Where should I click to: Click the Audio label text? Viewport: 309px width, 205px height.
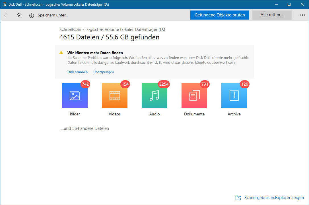(154, 114)
